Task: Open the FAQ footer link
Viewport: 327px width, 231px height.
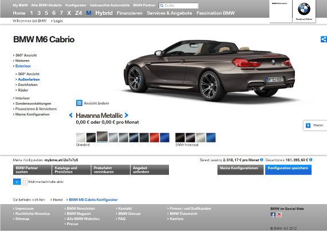Action: 121,219
